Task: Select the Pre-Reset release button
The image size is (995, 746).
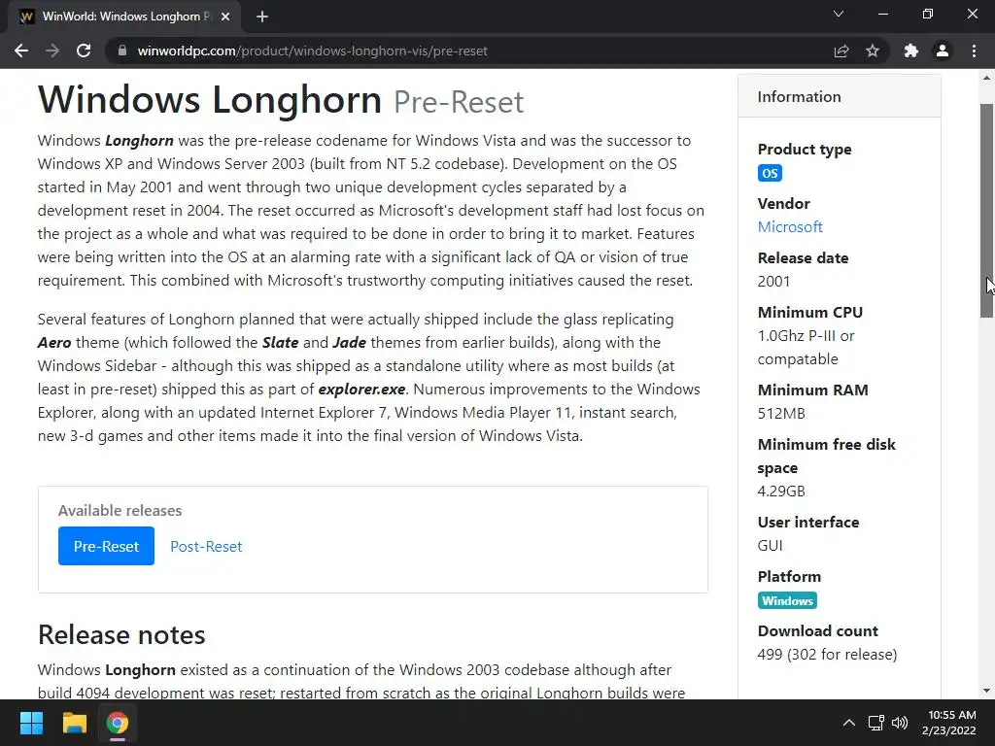Action: pos(106,546)
